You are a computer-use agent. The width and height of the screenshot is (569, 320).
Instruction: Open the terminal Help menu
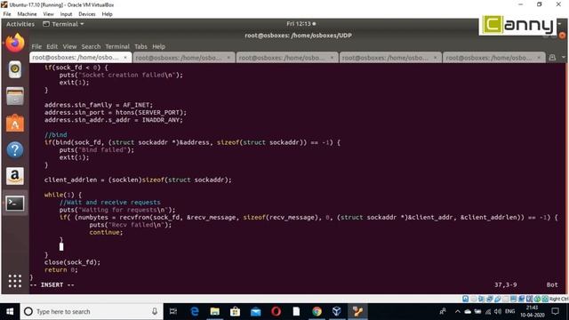pos(158,46)
